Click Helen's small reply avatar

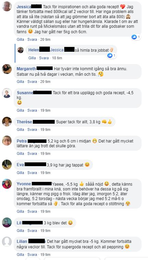[21, 50]
